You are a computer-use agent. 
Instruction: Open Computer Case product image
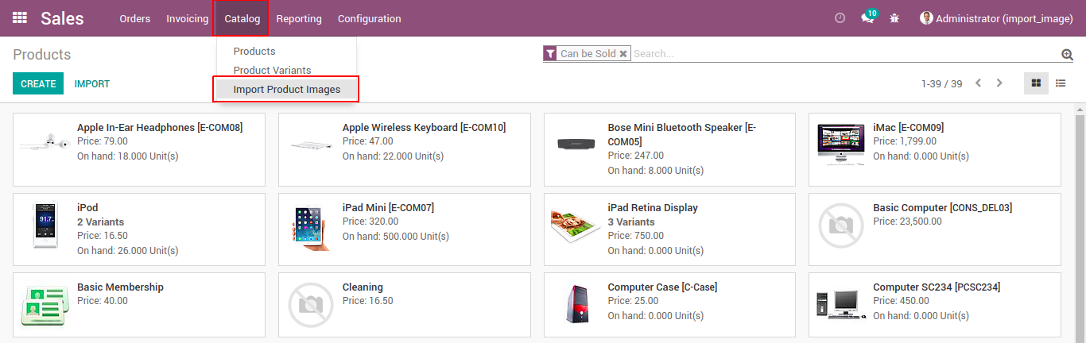point(576,306)
